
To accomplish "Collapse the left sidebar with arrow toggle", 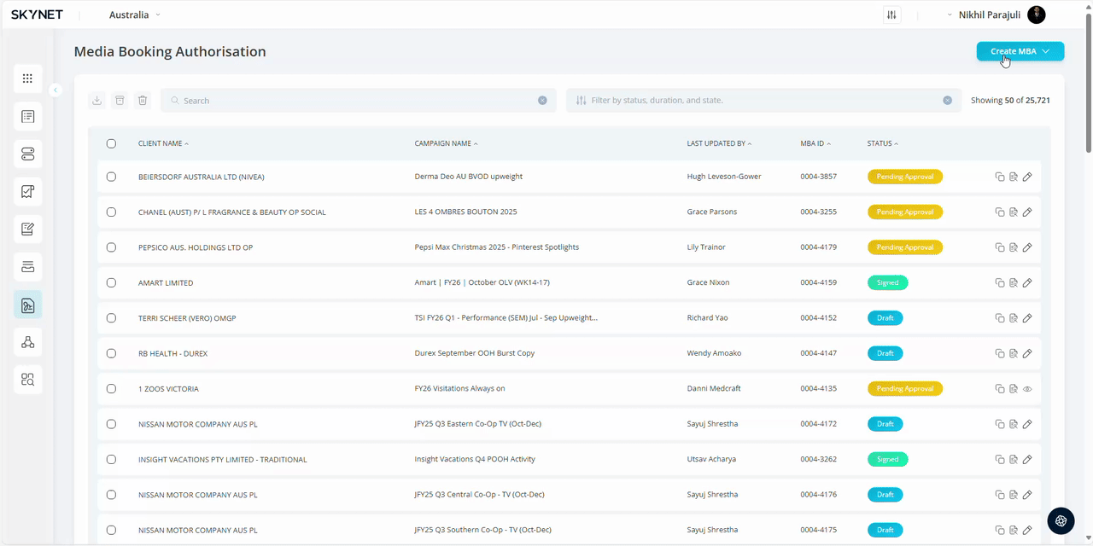I will [56, 90].
